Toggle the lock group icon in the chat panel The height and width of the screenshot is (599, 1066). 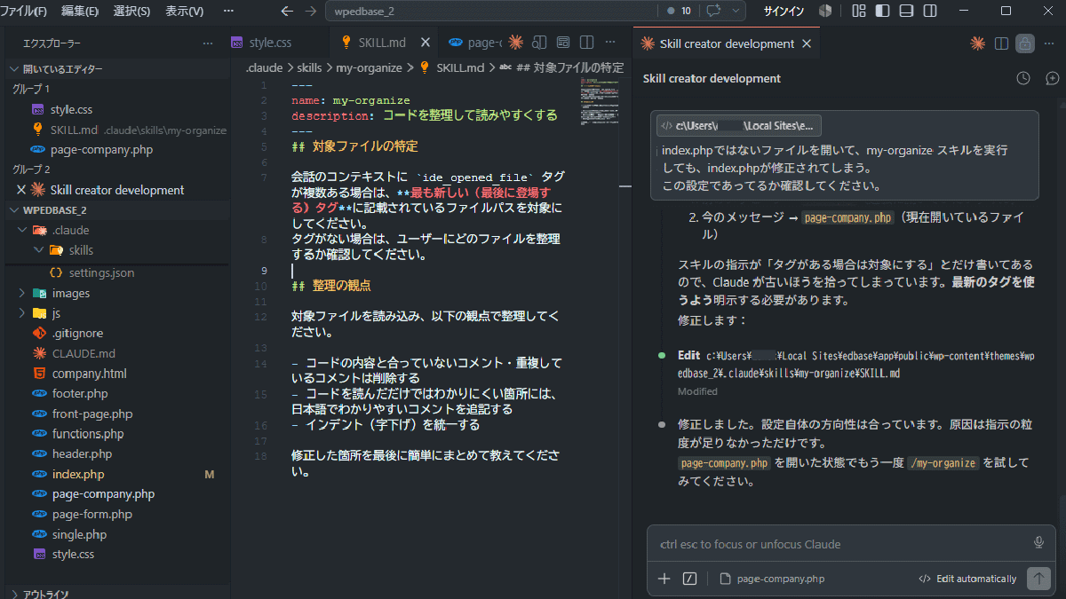pyautogui.click(x=1024, y=43)
